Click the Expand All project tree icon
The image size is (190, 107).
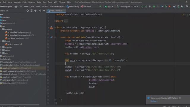point(31,11)
